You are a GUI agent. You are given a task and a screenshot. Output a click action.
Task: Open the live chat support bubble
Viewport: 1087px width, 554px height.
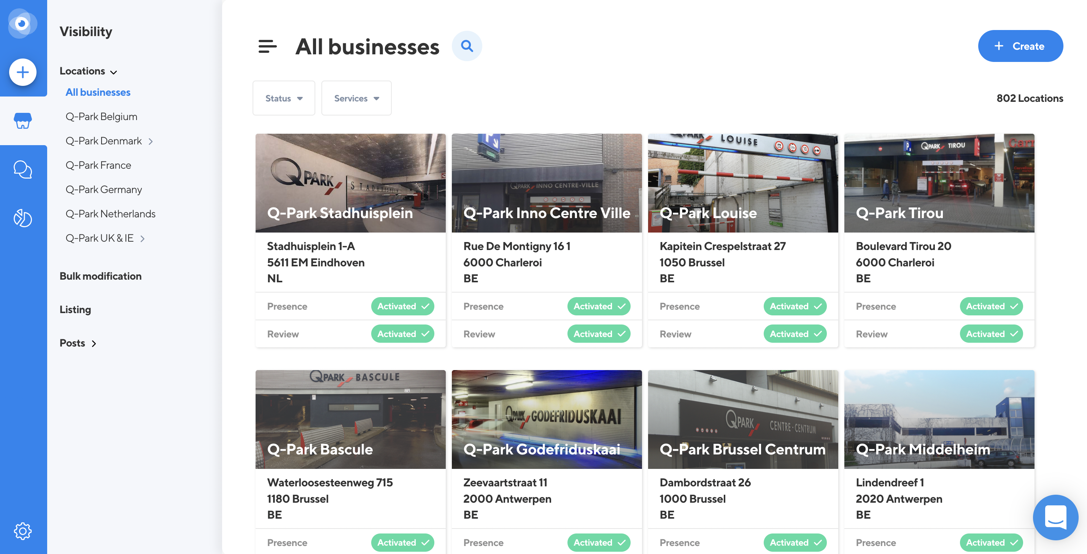pos(1055,517)
